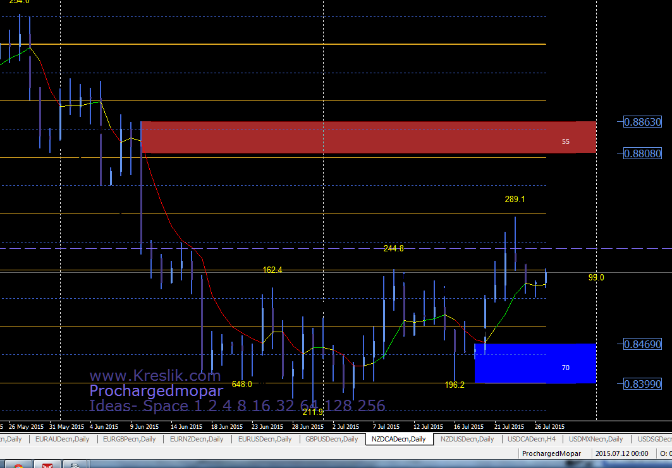The height and width of the screenshot is (468, 672).
Task: Click the 244.8 swing label
Action: (x=393, y=248)
